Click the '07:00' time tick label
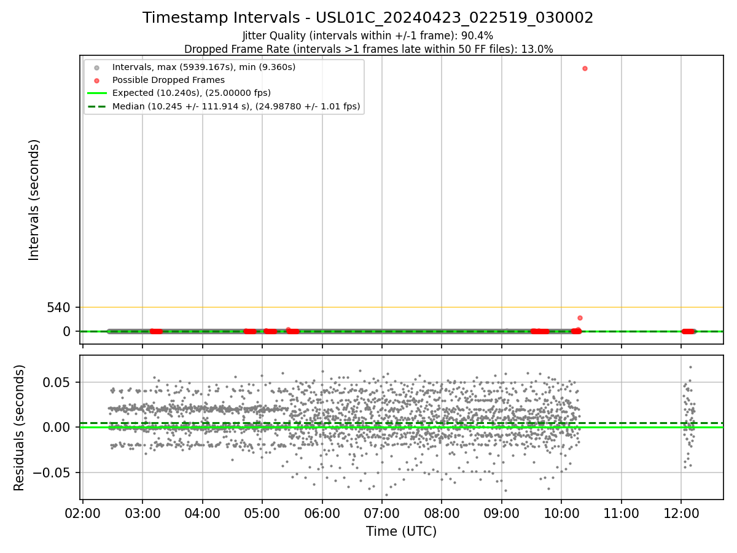This screenshot has height=553, width=737. pos(382,512)
